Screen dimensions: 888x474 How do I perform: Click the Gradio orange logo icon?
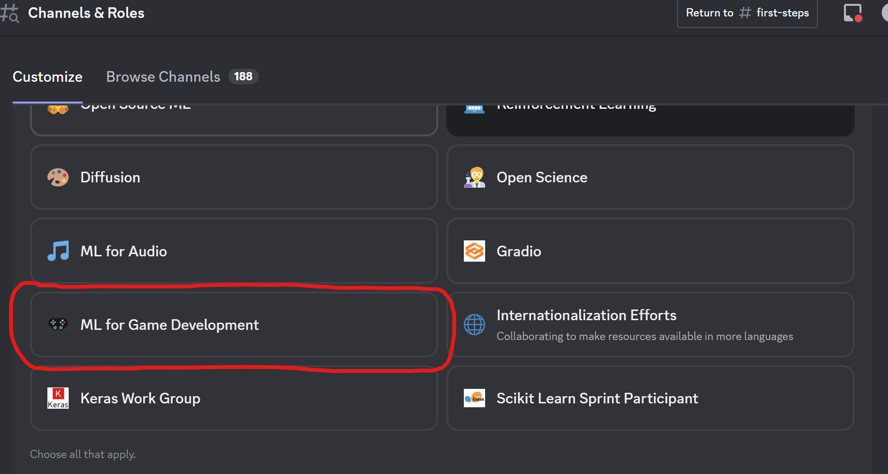[x=474, y=251]
